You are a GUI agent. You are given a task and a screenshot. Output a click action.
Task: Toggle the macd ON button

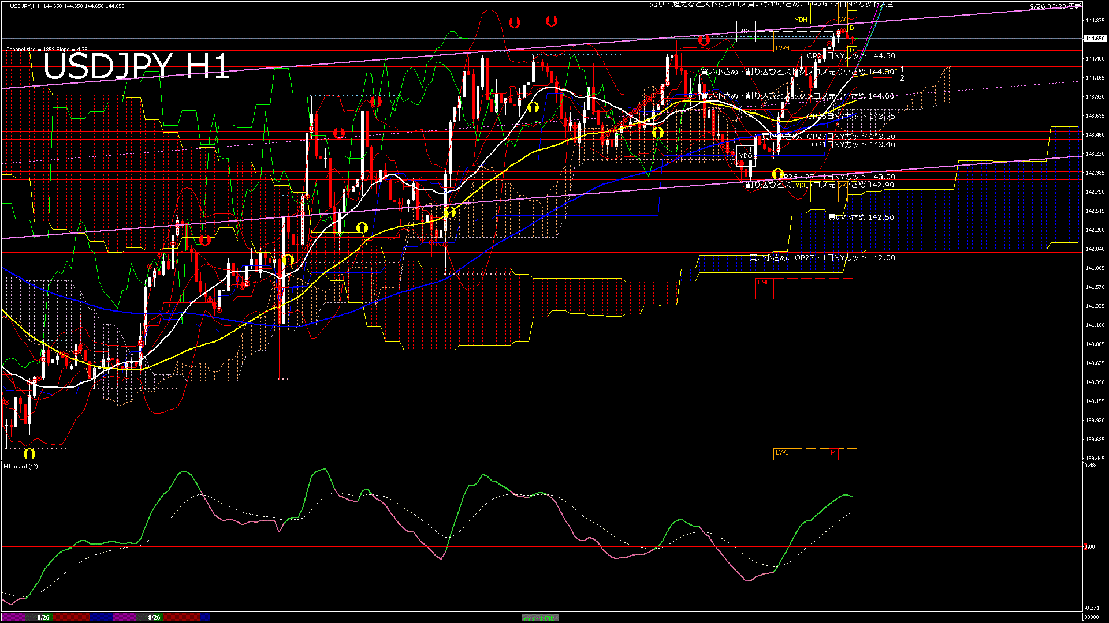coord(540,618)
